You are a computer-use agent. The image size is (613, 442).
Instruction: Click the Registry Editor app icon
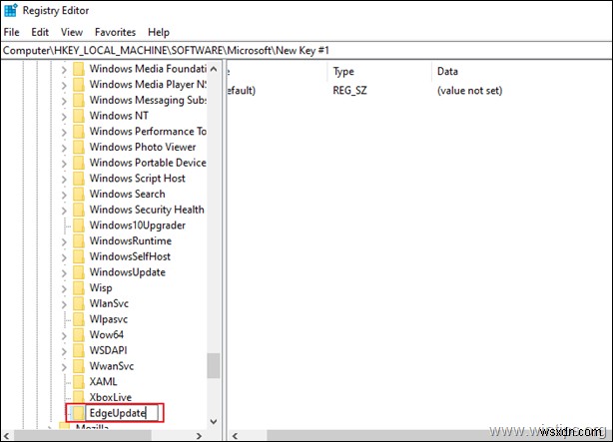point(11,11)
